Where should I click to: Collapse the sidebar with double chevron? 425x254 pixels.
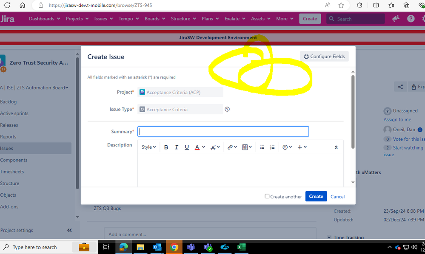click(x=69, y=230)
